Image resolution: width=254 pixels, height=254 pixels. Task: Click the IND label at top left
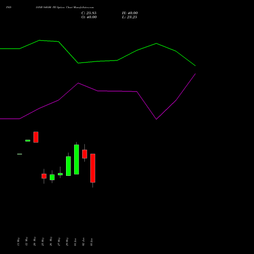(x=9, y=8)
